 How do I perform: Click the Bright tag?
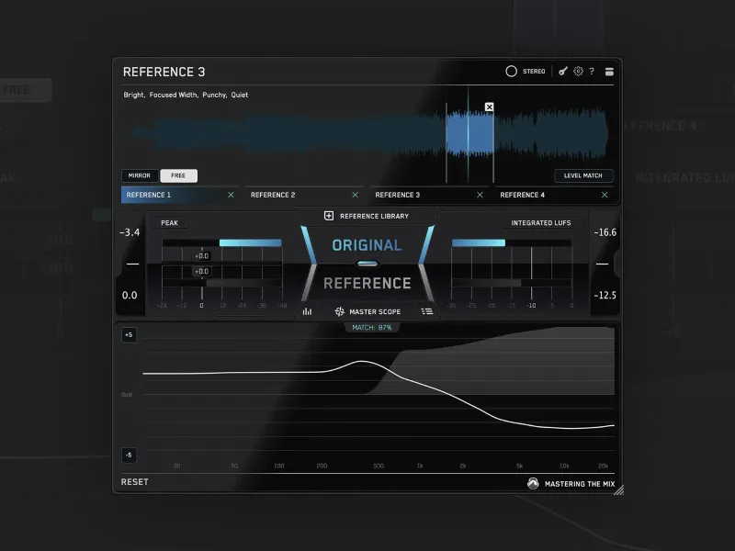(x=133, y=95)
